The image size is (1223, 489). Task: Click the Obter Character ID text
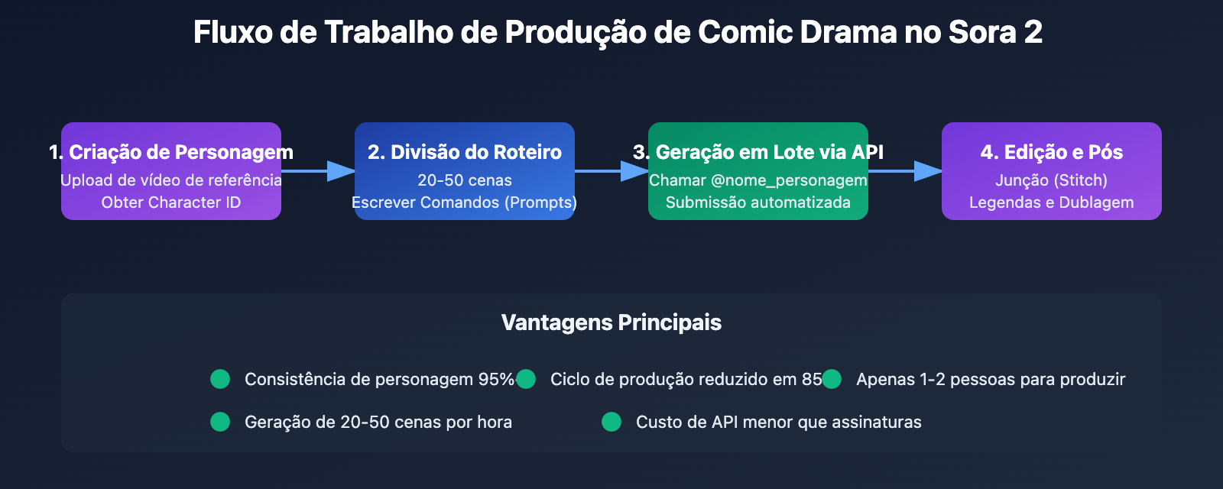click(x=171, y=202)
